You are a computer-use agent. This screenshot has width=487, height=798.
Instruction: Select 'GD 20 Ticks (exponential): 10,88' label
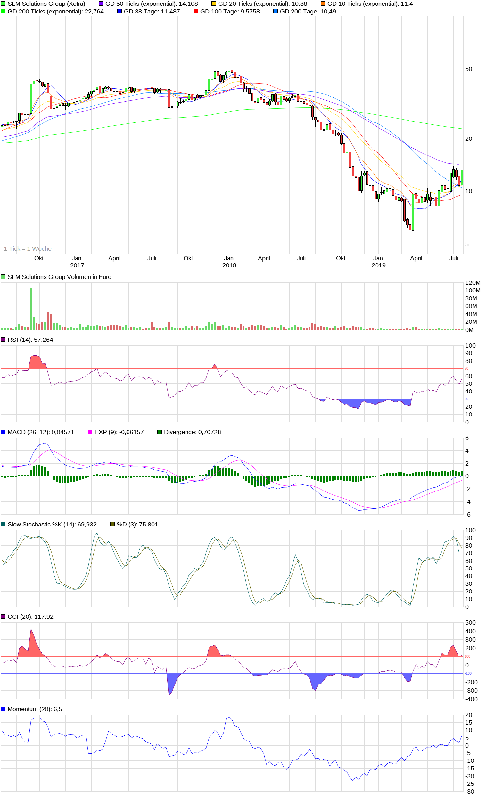pos(263,4)
